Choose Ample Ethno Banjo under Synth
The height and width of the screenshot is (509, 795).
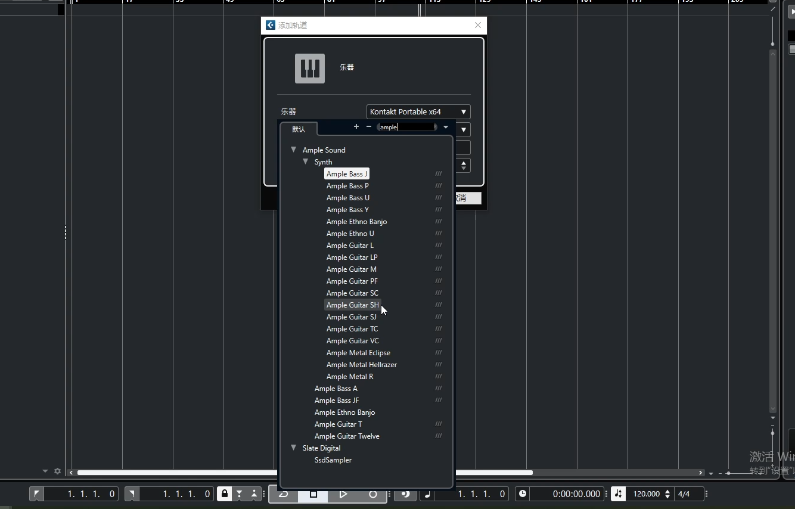(x=356, y=221)
